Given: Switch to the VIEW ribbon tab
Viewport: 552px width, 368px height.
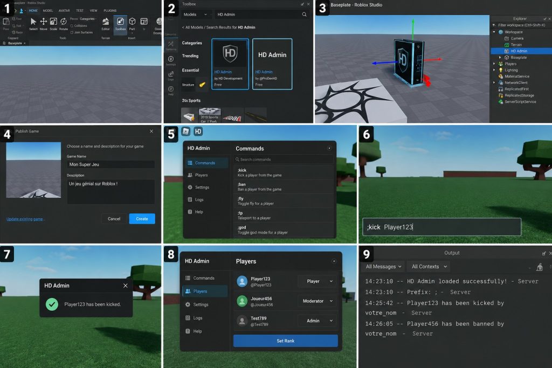Looking at the screenshot, I should coord(93,11).
